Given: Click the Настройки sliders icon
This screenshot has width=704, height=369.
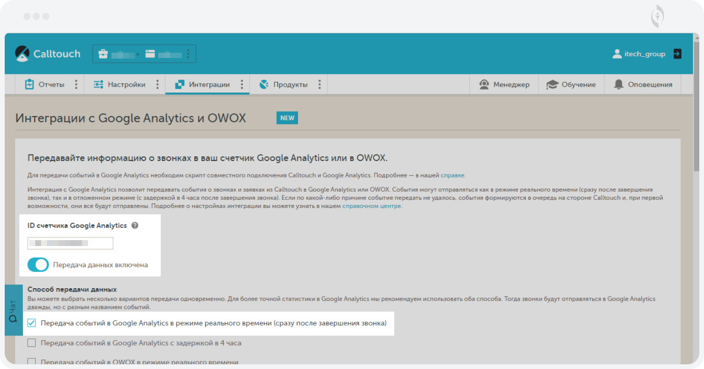Looking at the screenshot, I should [x=98, y=84].
